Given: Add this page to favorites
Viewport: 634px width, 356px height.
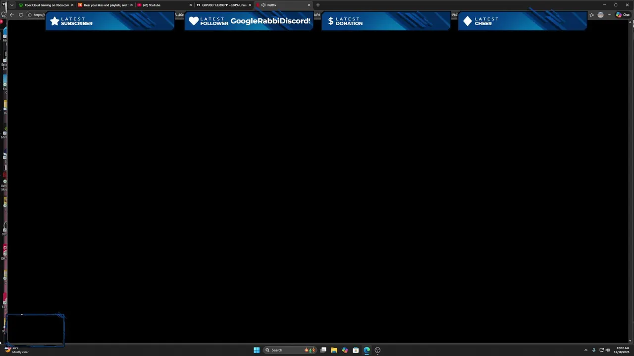Looking at the screenshot, I should click(x=591, y=15).
